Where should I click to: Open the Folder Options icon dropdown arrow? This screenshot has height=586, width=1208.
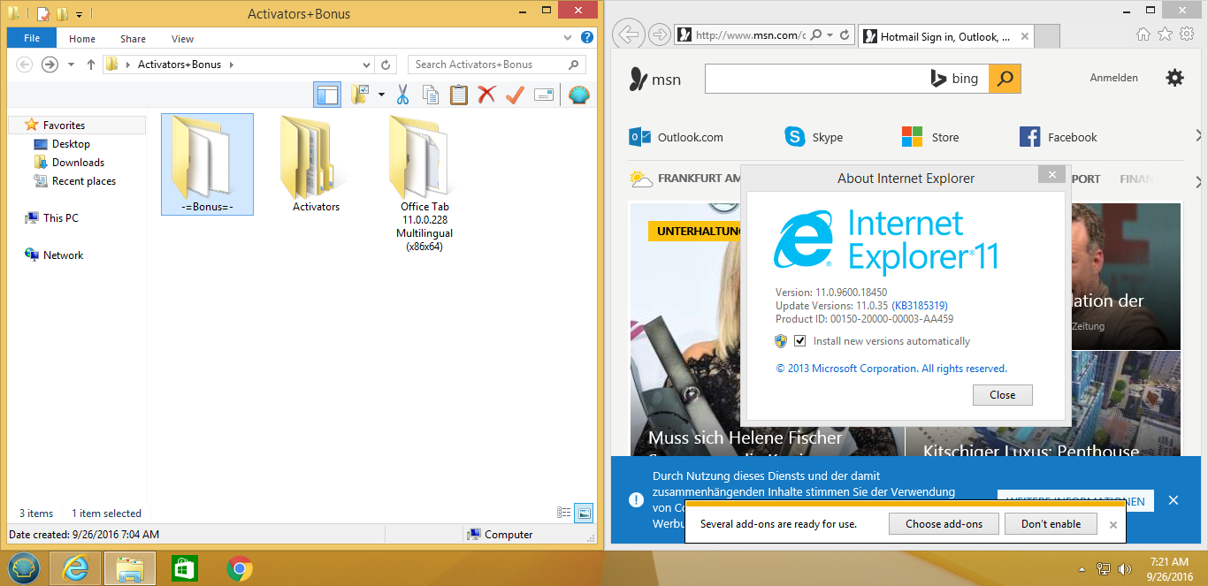point(381,95)
